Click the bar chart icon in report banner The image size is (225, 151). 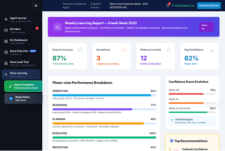58,27
